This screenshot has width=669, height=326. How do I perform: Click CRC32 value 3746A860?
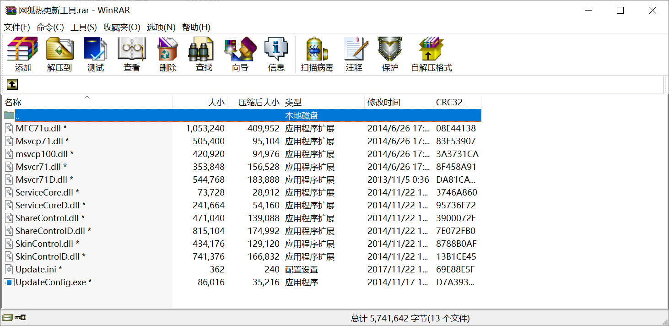[456, 192]
